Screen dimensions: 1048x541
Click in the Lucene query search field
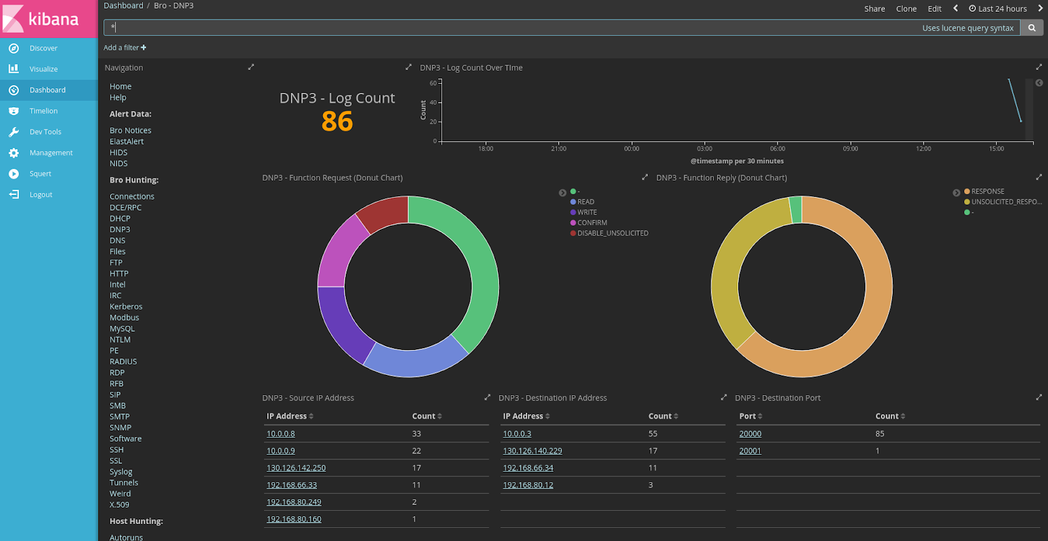(562, 27)
